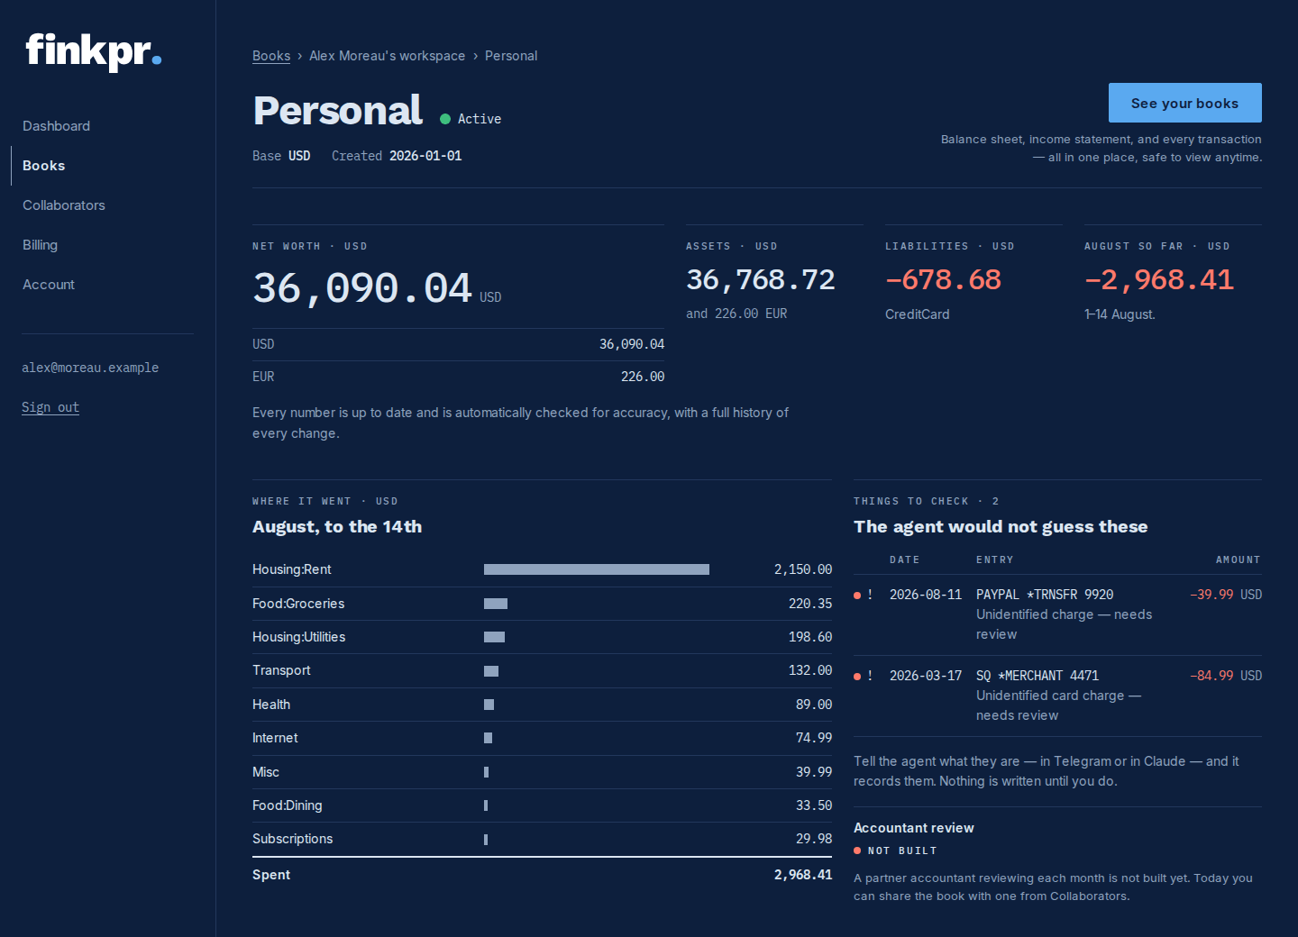Click the 'Transport' row label
Image resolution: width=1298 pixels, height=937 pixels.
pos(281,670)
